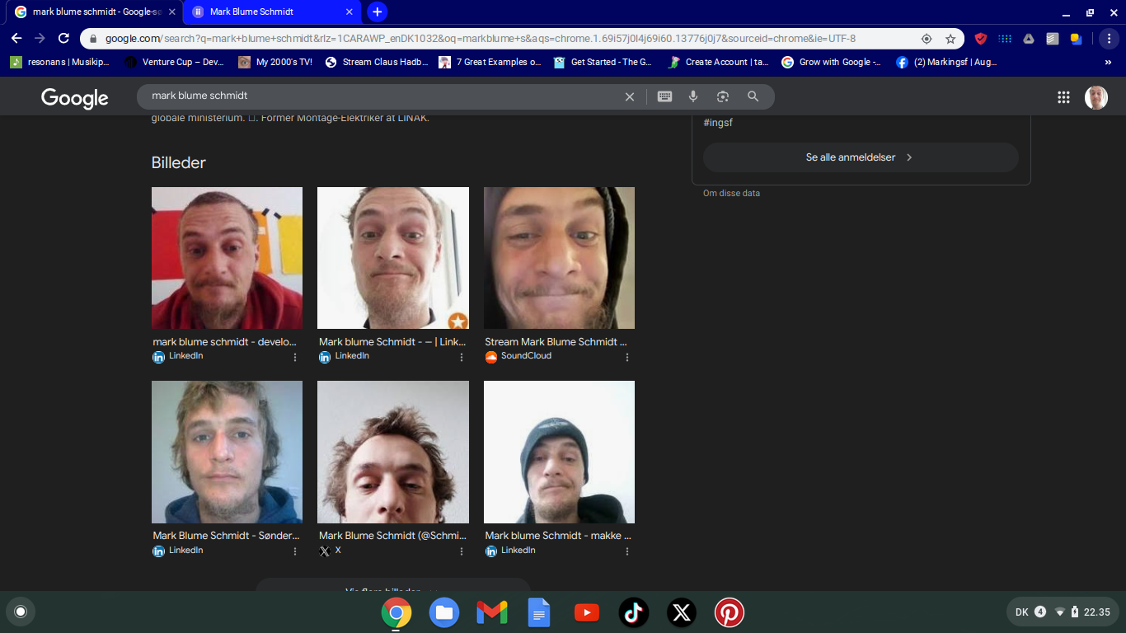This screenshot has width=1126, height=633.
Task: Go to the Google homepage via the logo
Action: point(75,98)
